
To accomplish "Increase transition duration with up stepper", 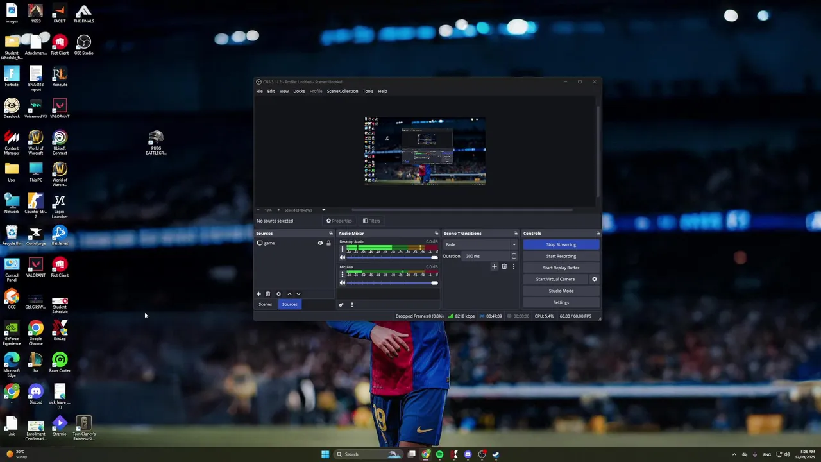I will point(514,254).
